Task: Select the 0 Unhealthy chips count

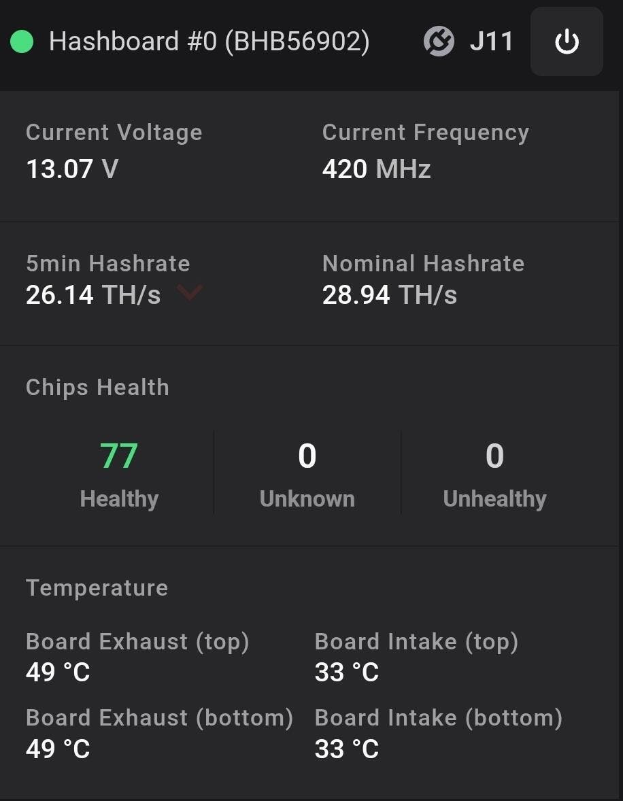Action: tap(494, 456)
